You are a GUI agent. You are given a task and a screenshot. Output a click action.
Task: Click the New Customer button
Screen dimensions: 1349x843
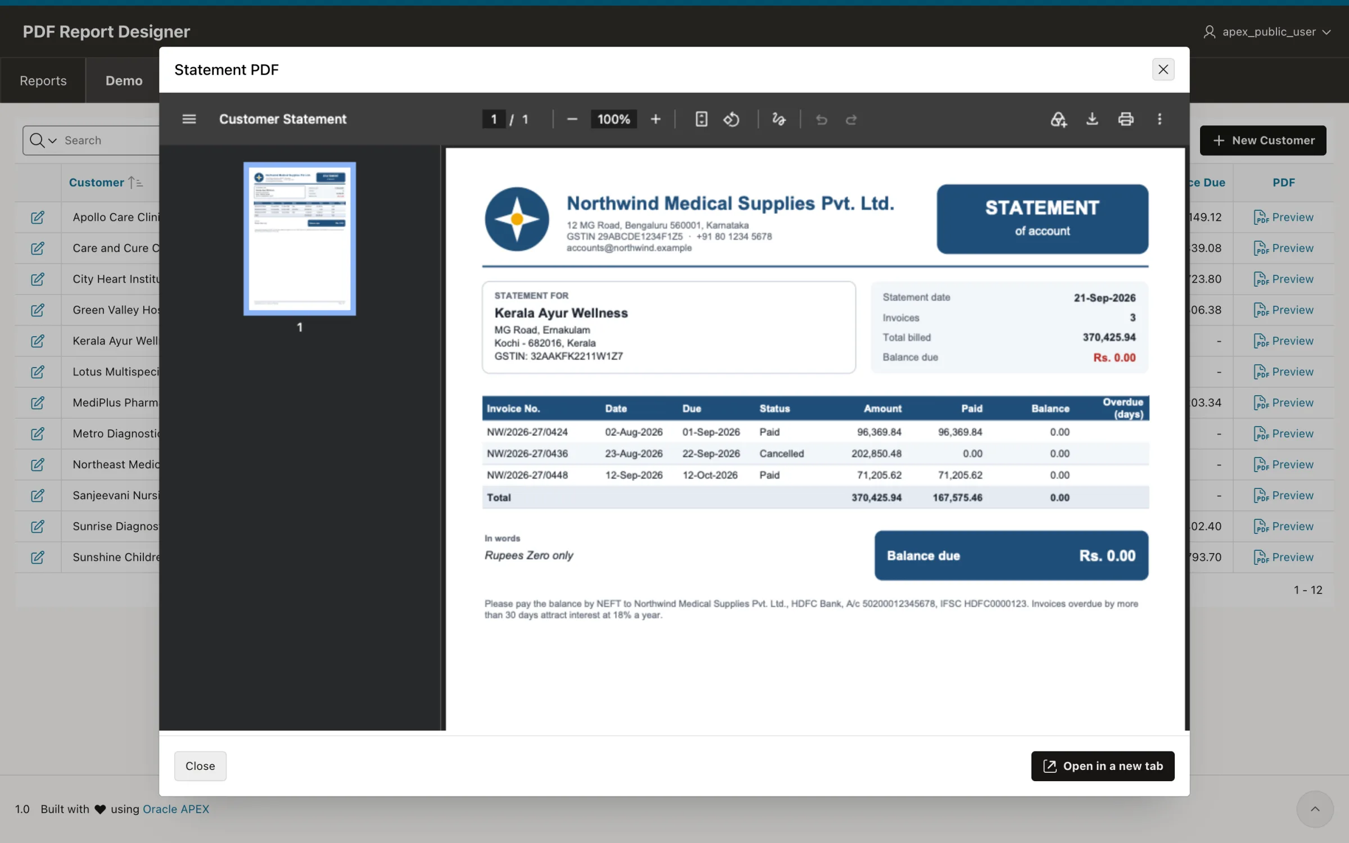pos(1263,140)
